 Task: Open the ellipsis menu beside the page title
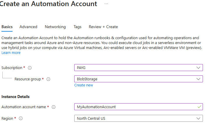click(x=106, y=4)
